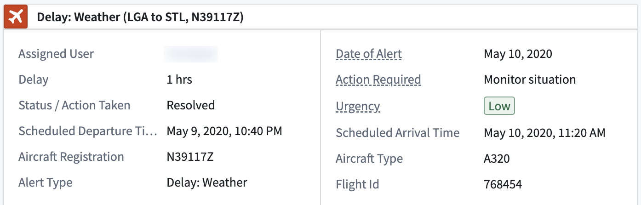This screenshot has width=641, height=205.
Task: Click the 1 hrs delay value
Action: [x=179, y=80]
